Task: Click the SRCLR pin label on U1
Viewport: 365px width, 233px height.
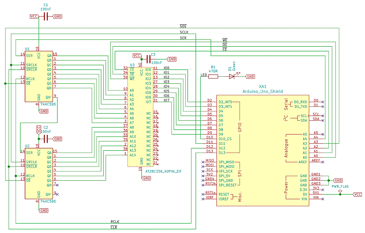Action: point(32,69)
